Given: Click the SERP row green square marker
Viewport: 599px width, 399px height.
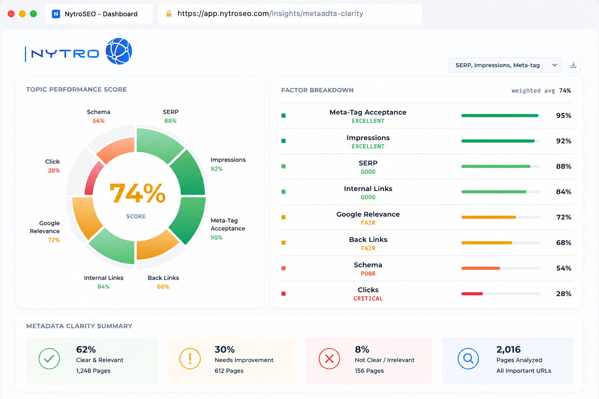Looking at the screenshot, I should pyautogui.click(x=284, y=166).
